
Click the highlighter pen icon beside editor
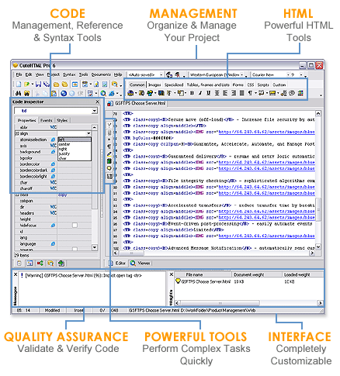point(109,154)
